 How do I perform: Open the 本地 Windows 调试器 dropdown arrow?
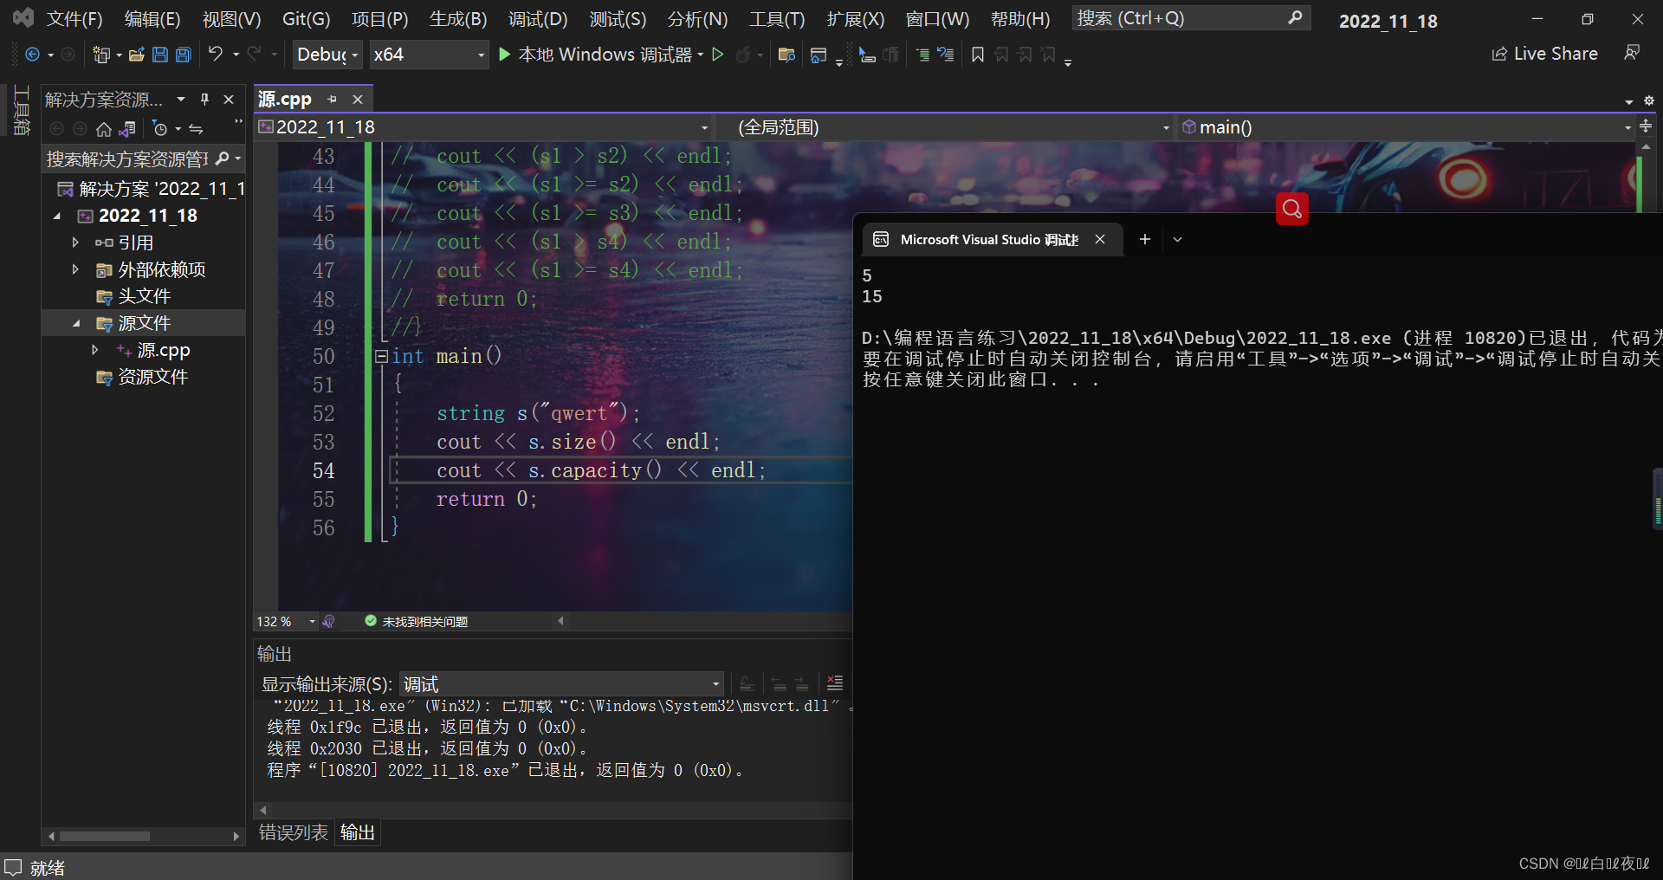pyautogui.click(x=700, y=55)
